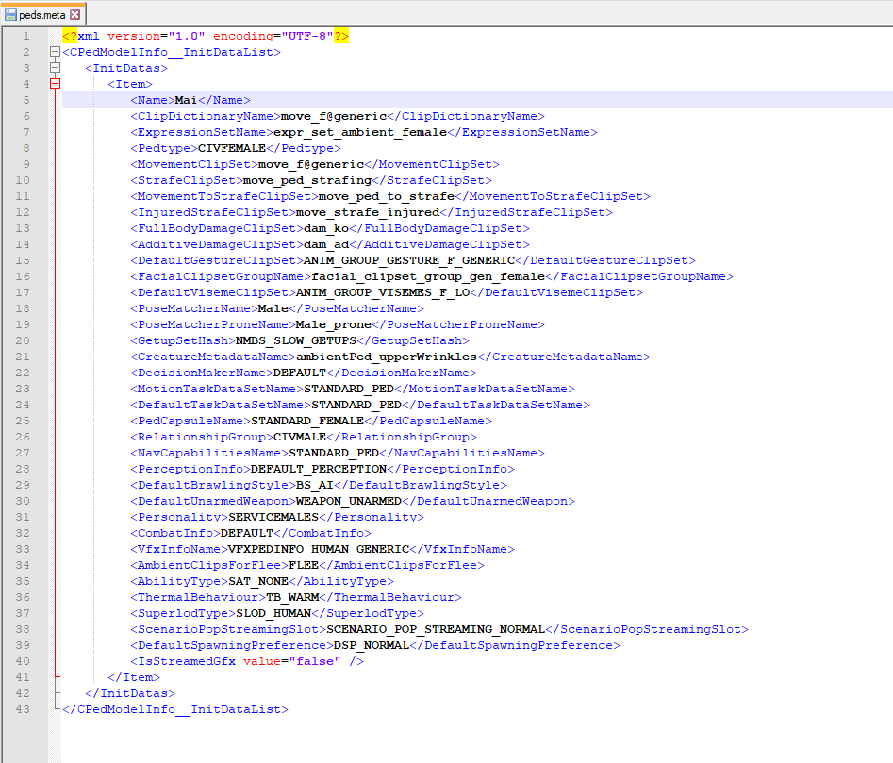Click the ambientPed_upperWrinkles value
893x763 pixels.
pyautogui.click(x=387, y=357)
